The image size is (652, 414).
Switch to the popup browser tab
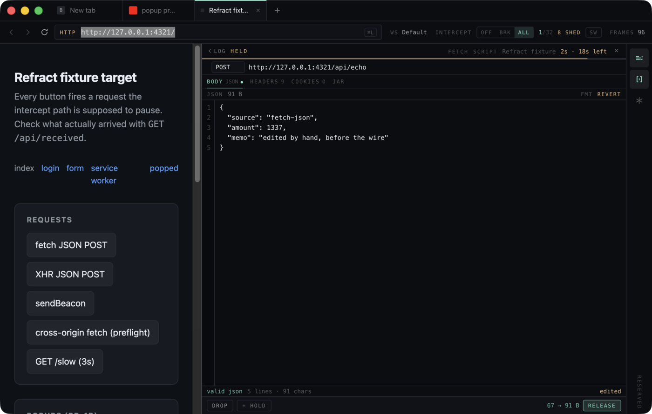[x=158, y=10]
